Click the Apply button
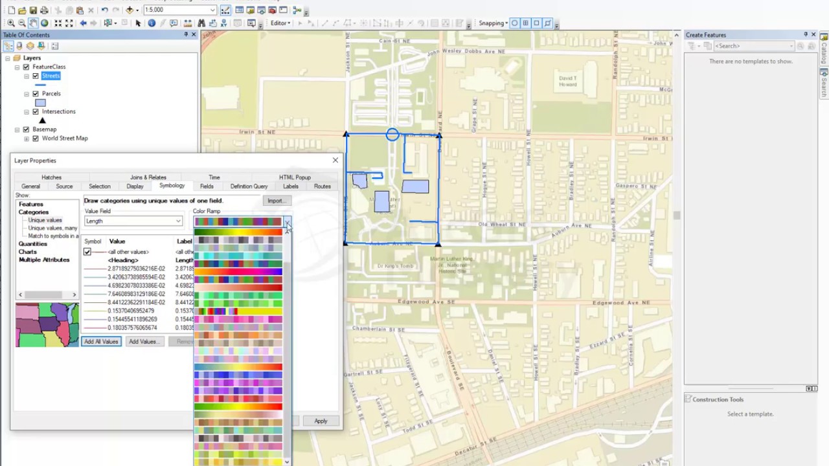The height and width of the screenshot is (466, 829). (x=321, y=421)
